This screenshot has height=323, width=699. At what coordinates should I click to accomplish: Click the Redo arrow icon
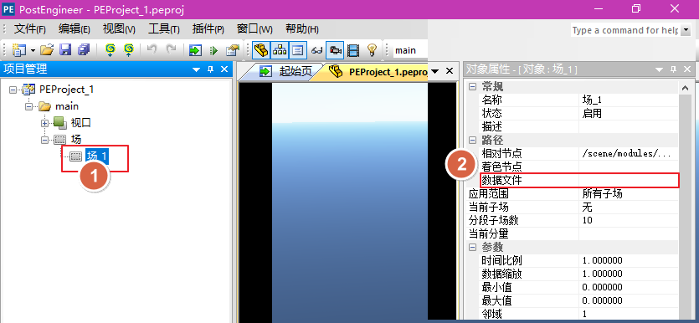click(170, 50)
